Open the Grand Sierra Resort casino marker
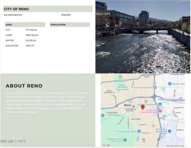The height and width of the screenshot is (148, 191). point(160,111)
